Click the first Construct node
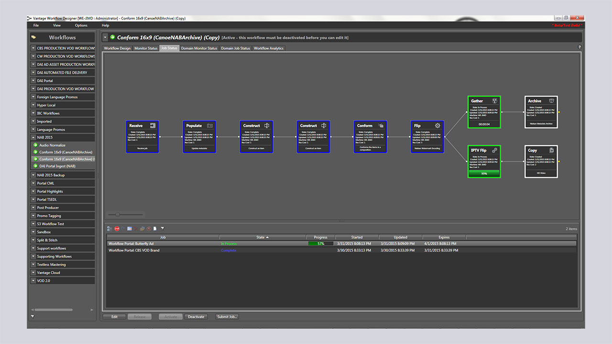Image resolution: width=612 pixels, height=344 pixels. pos(256,137)
